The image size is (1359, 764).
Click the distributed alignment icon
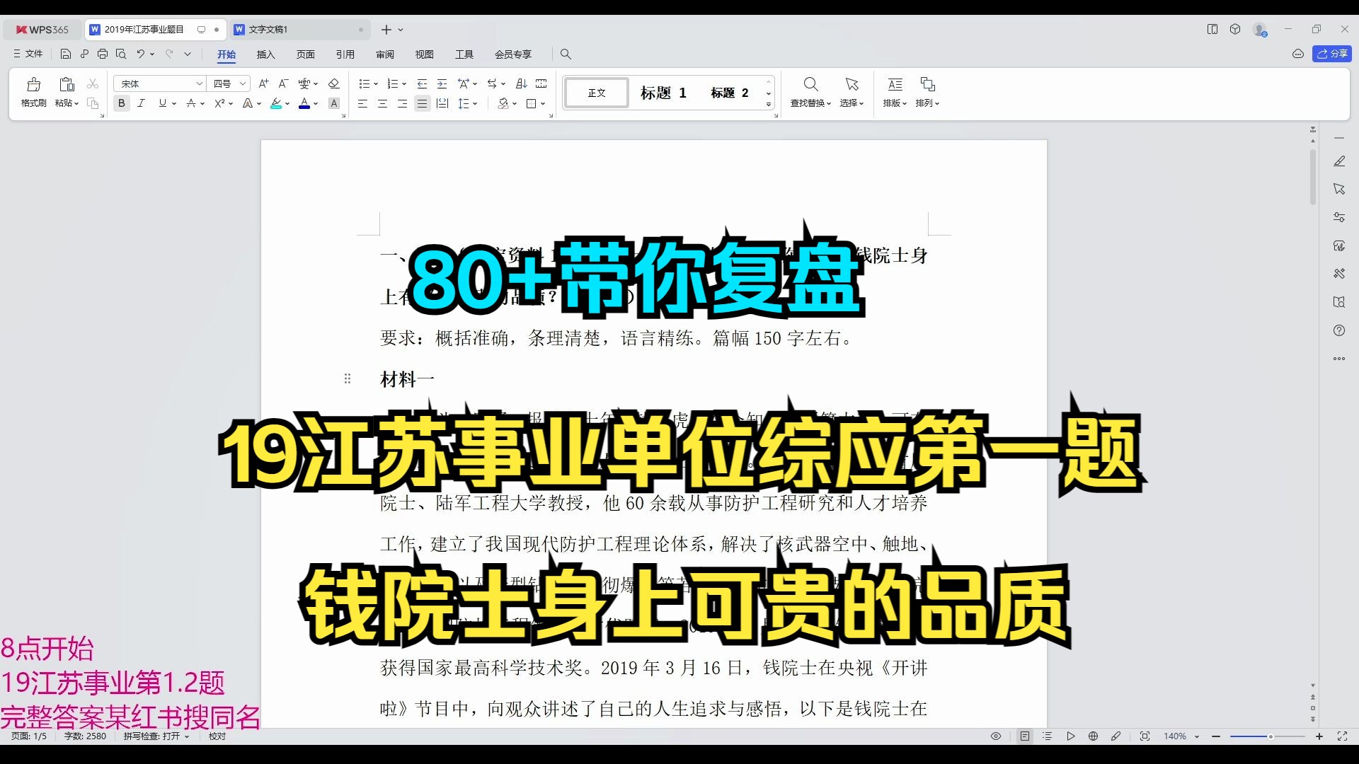(x=442, y=103)
